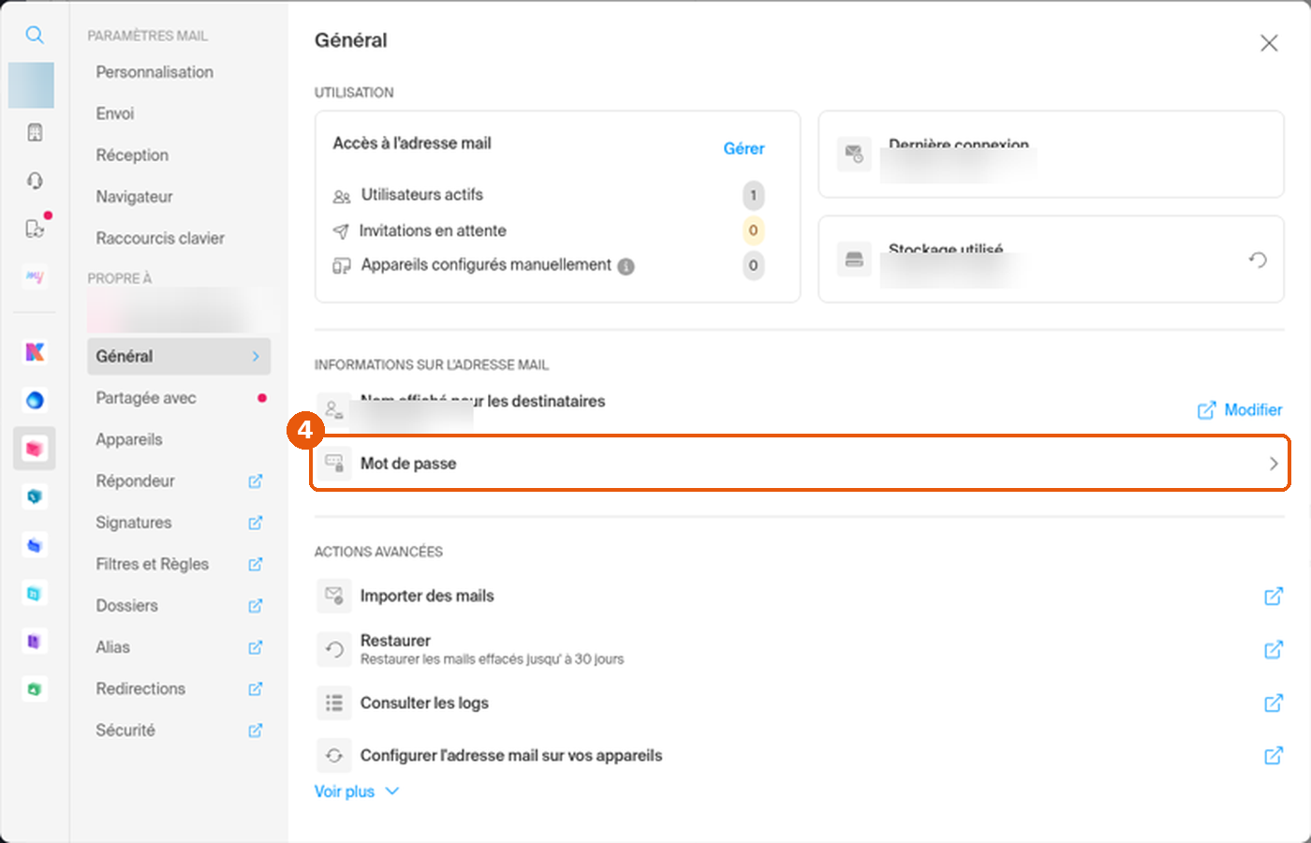Click the info icon beside Appareils configurés manuellement
Screen dimensions: 1311x843
(x=626, y=266)
